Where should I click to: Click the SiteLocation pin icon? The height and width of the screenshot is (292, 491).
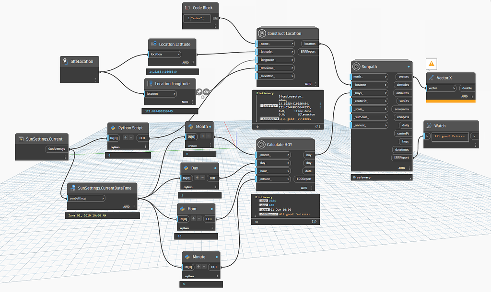pyautogui.click(x=65, y=61)
